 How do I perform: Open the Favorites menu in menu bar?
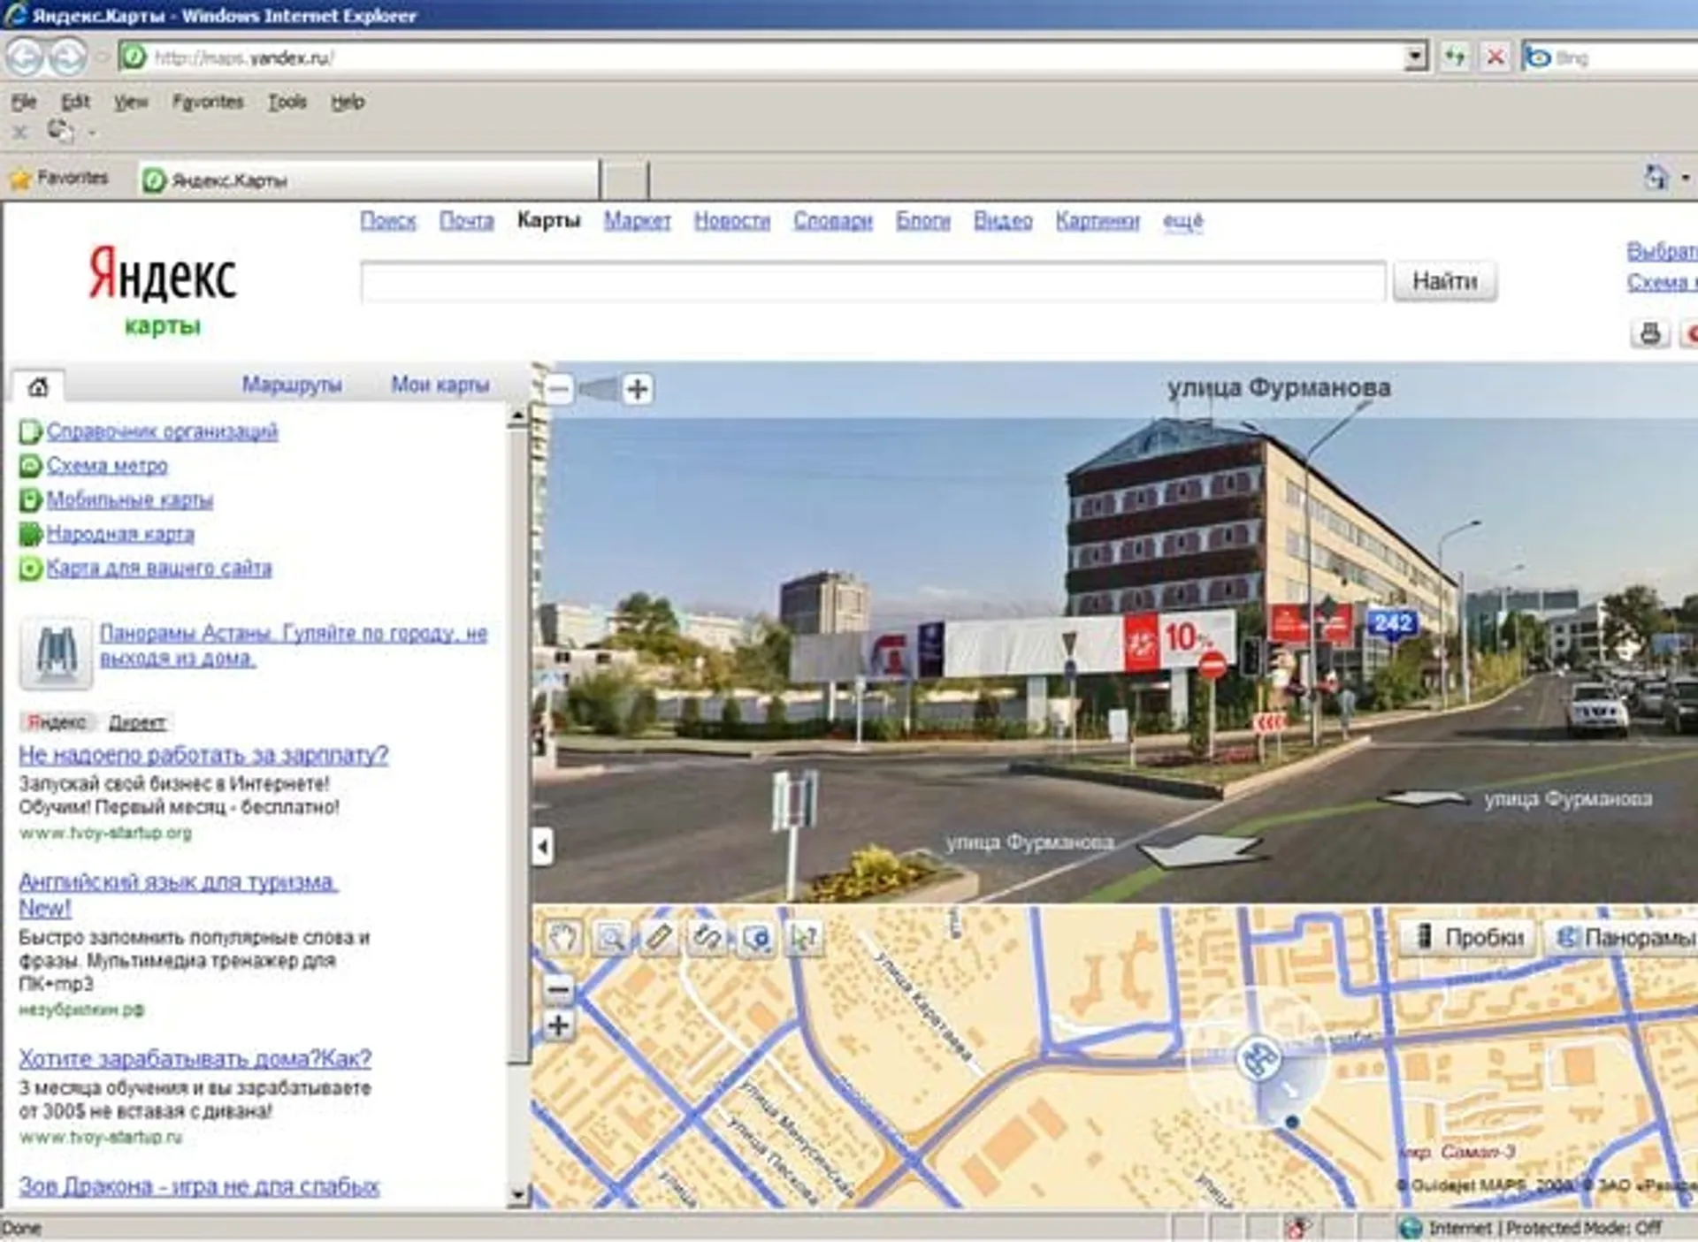click(208, 102)
